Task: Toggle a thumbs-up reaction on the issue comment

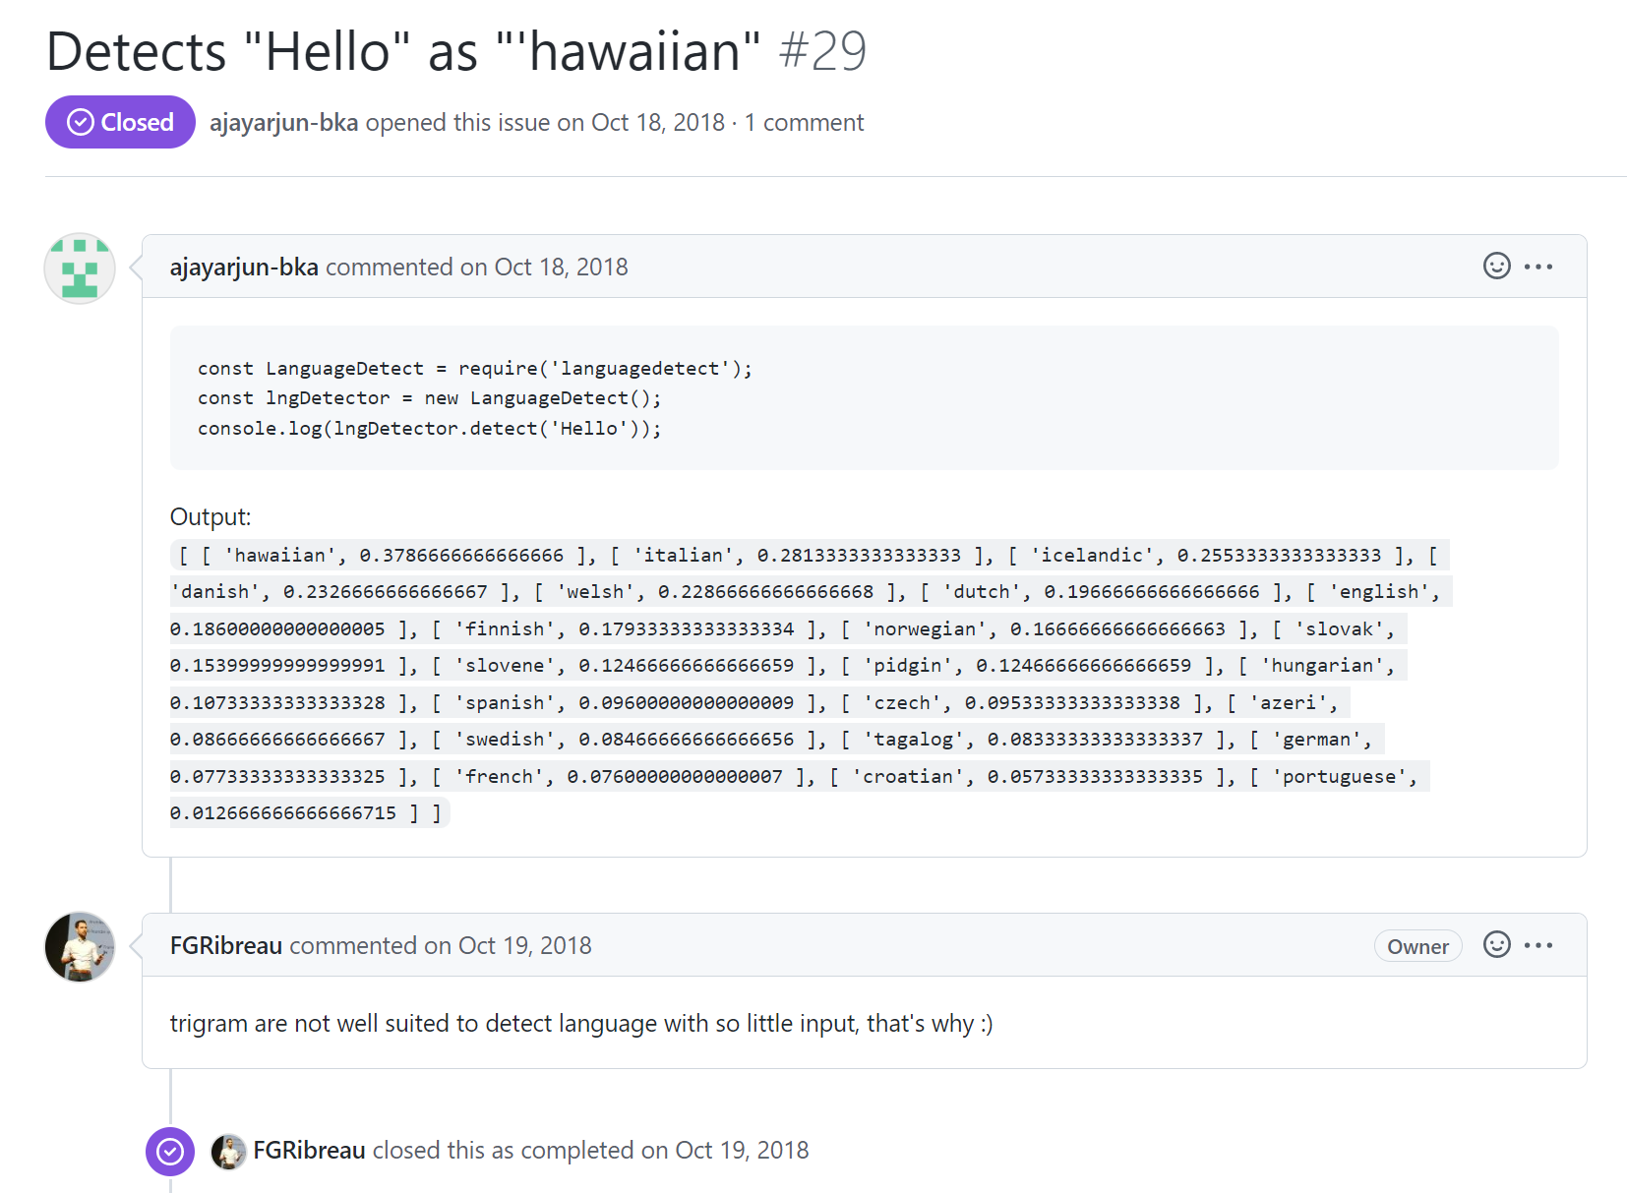Action: point(1496,266)
